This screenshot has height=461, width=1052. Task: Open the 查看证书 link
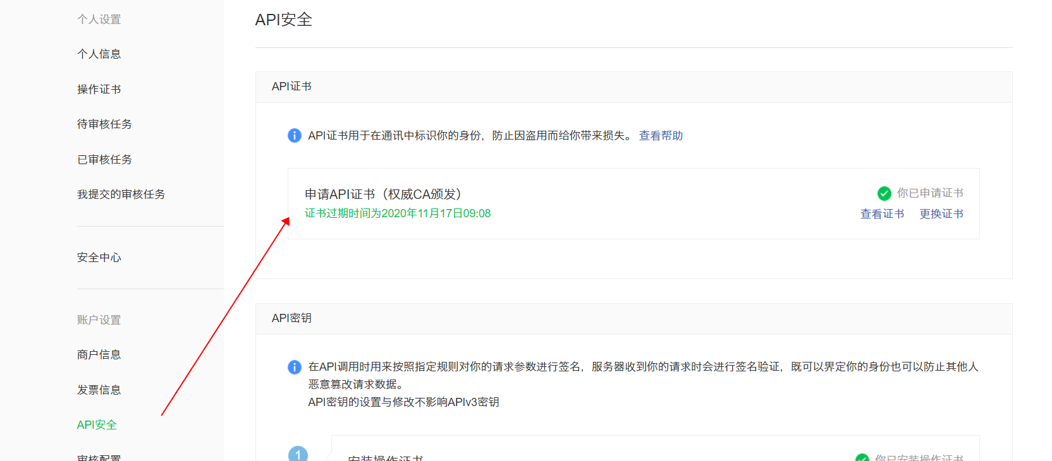tap(882, 214)
